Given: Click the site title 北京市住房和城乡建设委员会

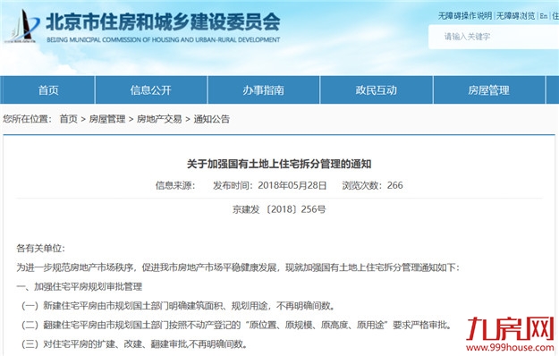Looking at the screenshot, I should (164, 22).
